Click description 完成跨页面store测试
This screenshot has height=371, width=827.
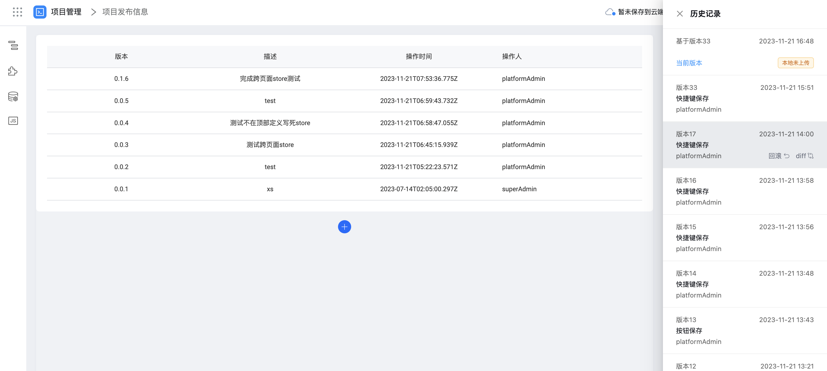[270, 79]
